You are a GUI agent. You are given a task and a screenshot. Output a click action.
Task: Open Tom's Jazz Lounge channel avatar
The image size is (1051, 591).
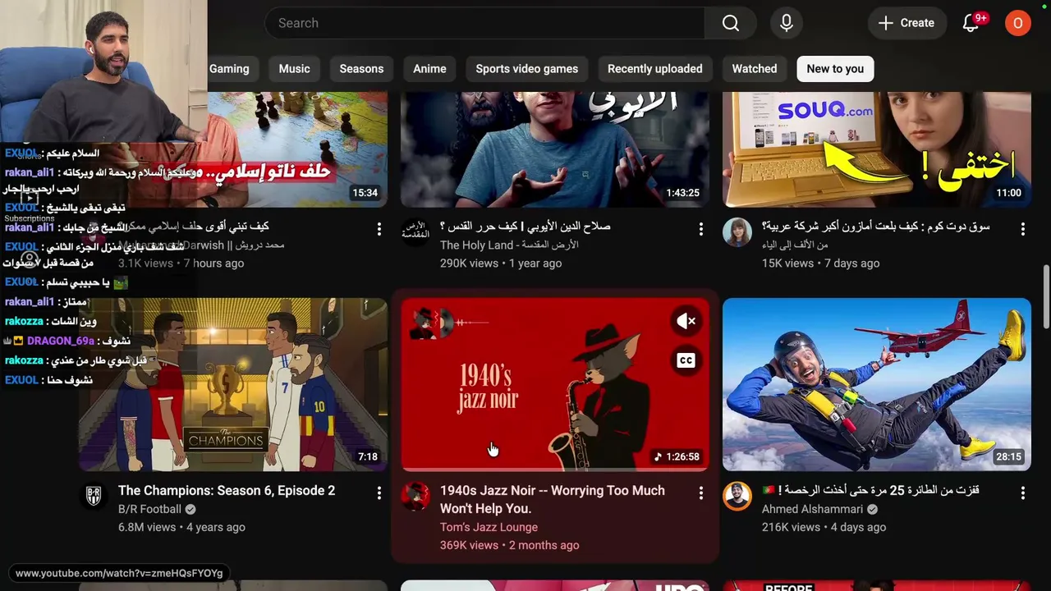415,497
